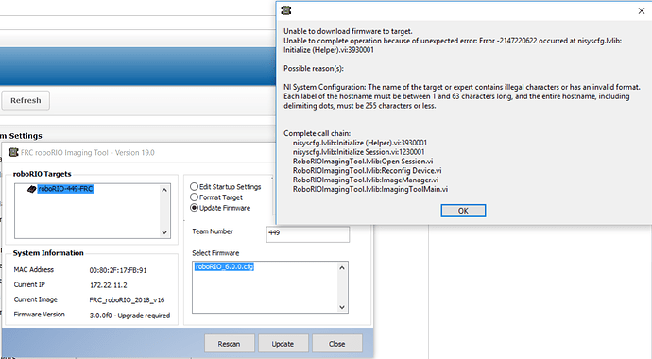This screenshot has width=652, height=359.
Task: Click the Rescan button
Action: click(x=229, y=344)
